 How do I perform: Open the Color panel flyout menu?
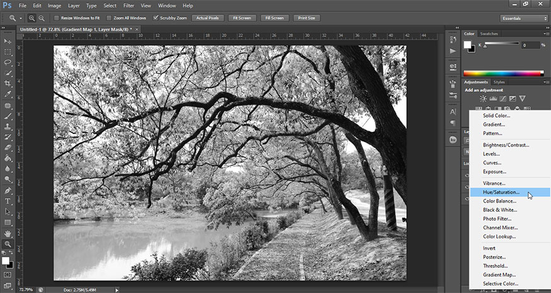(547, 33)
